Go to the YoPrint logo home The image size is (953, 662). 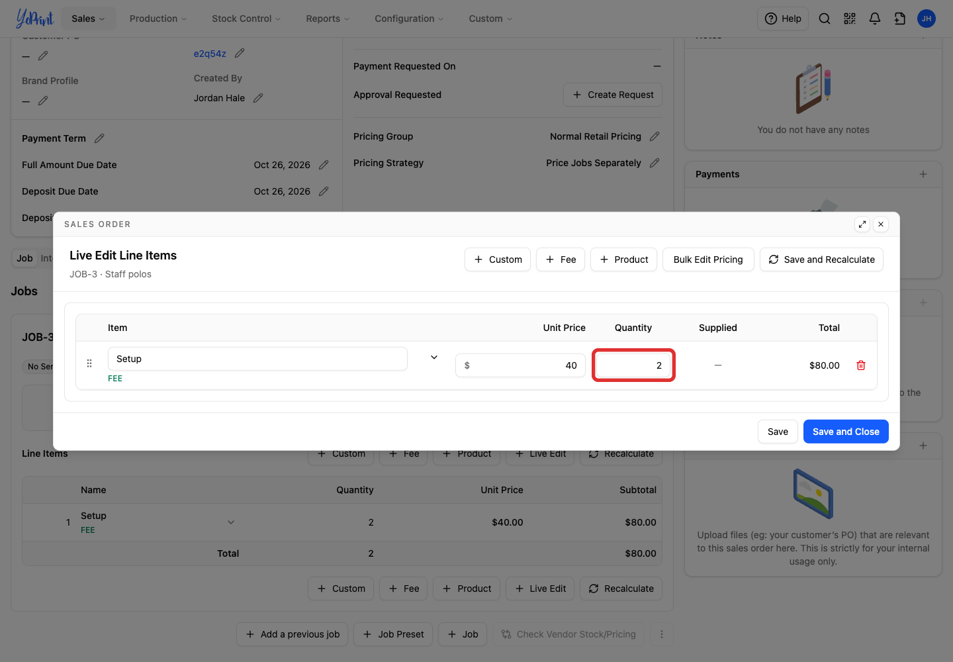click(x=34, y=19)
